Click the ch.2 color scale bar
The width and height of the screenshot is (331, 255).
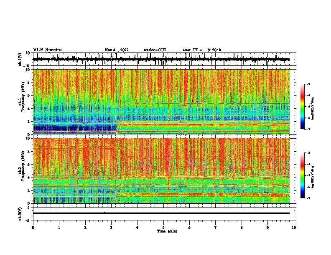coord(302,175)
